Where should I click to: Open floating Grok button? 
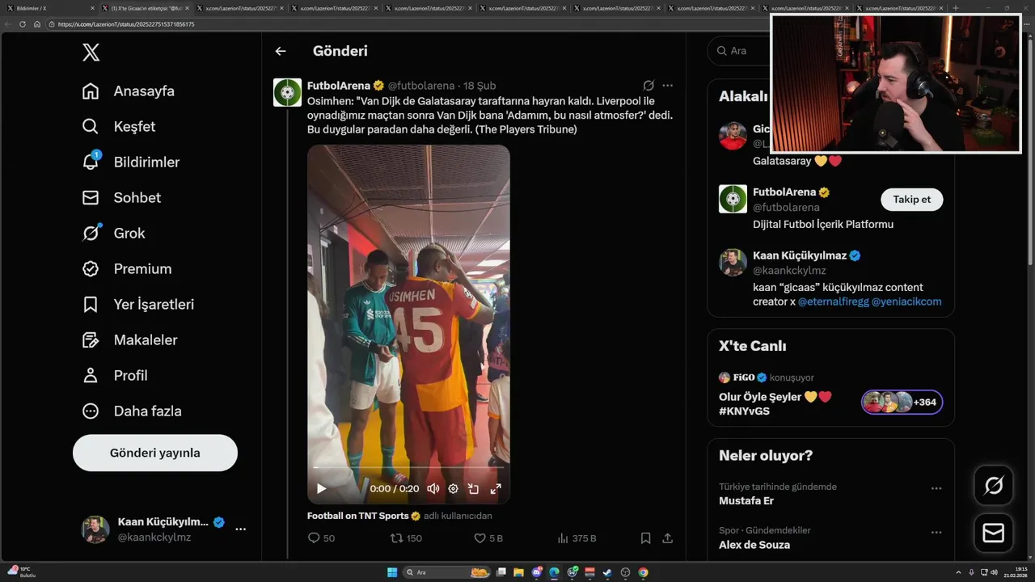coord(994,486)
